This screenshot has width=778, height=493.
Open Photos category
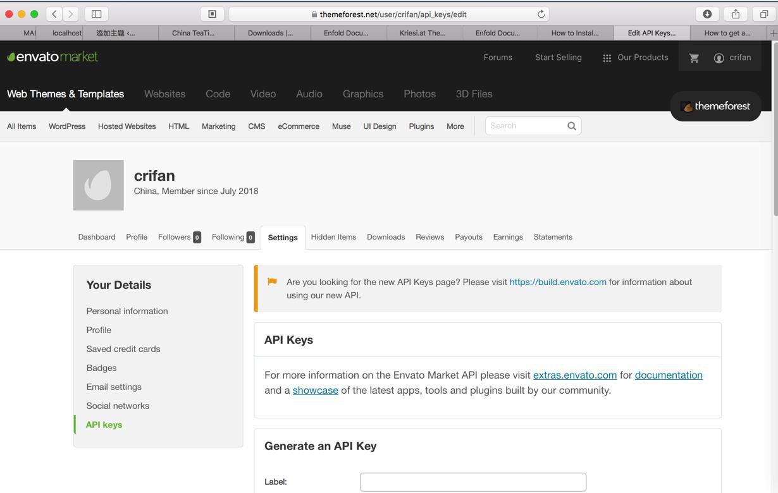(x=420, y=94)
